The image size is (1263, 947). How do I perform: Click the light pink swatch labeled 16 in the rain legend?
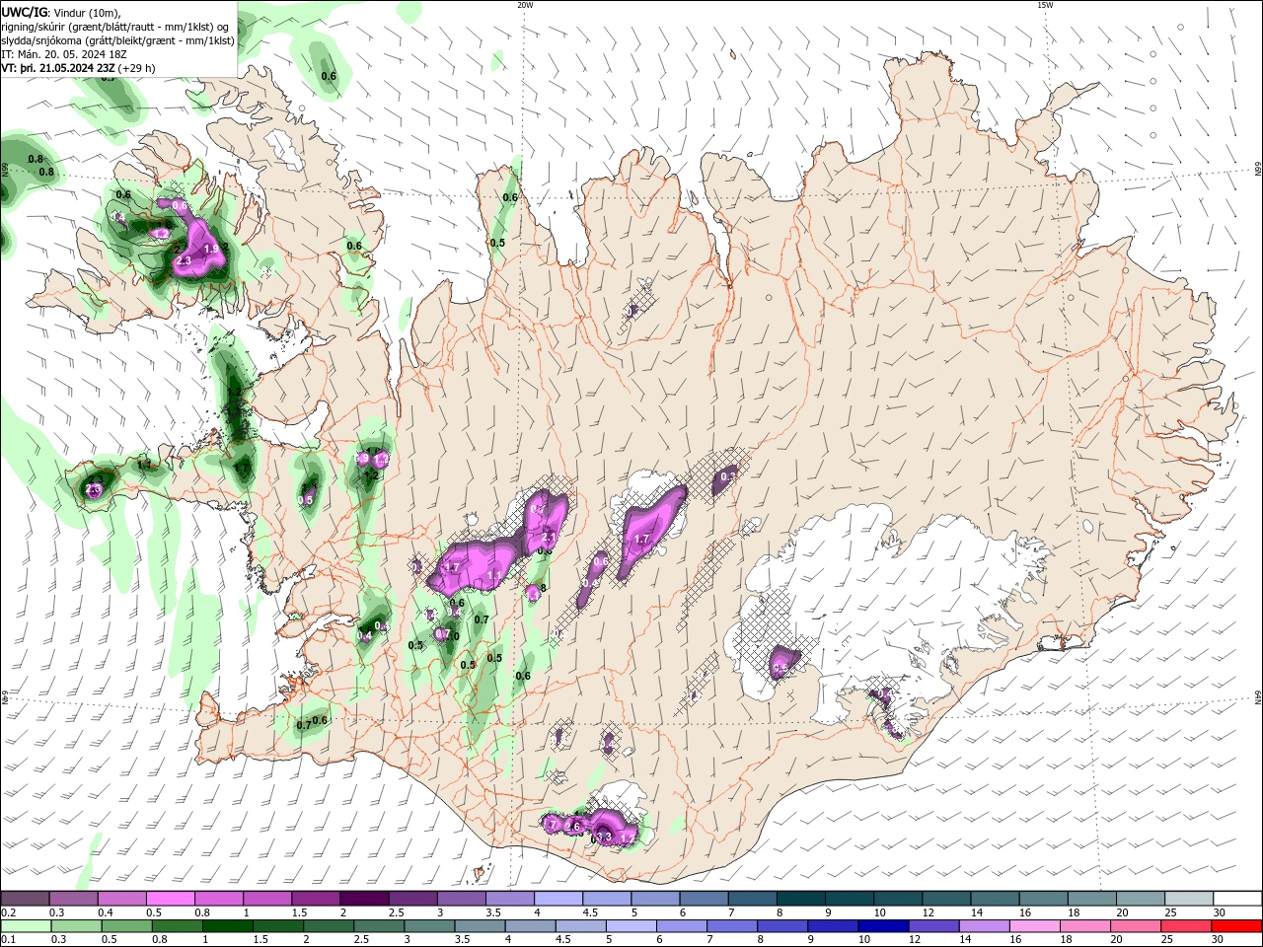coord(1034,926)
